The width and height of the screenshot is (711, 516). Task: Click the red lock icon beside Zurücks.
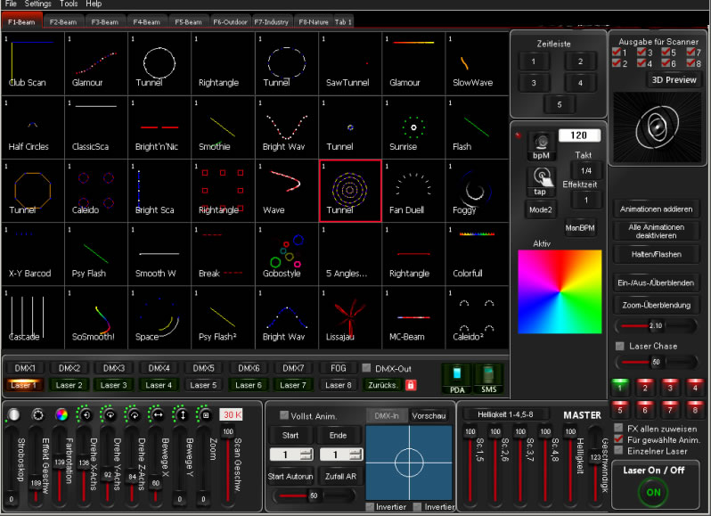point(411,385)
